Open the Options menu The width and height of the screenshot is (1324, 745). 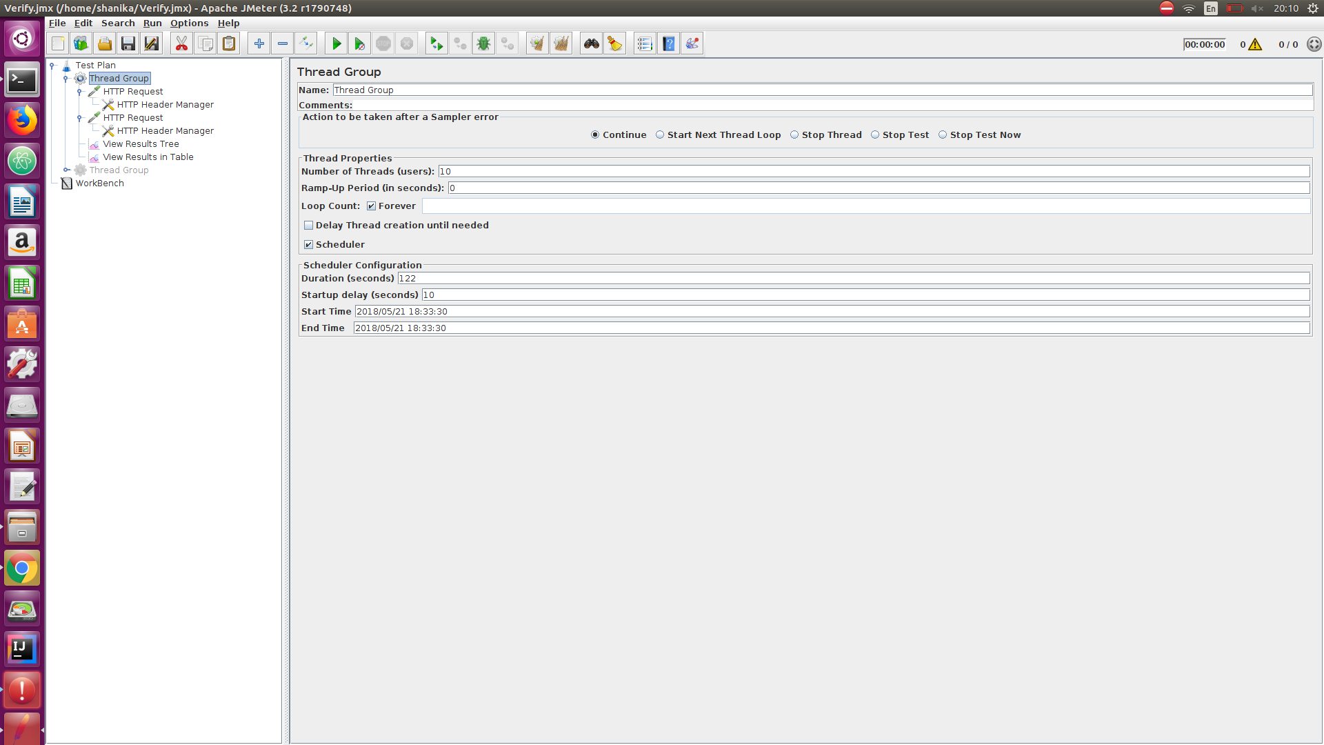click(189, 23)
